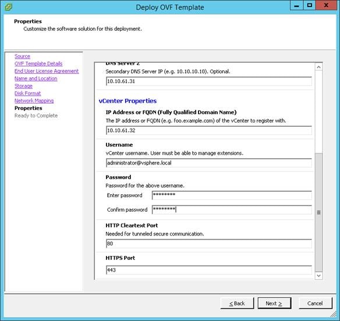Open the Name and Location step
This screenshot has width=340, height=321.
coord(36,79)
